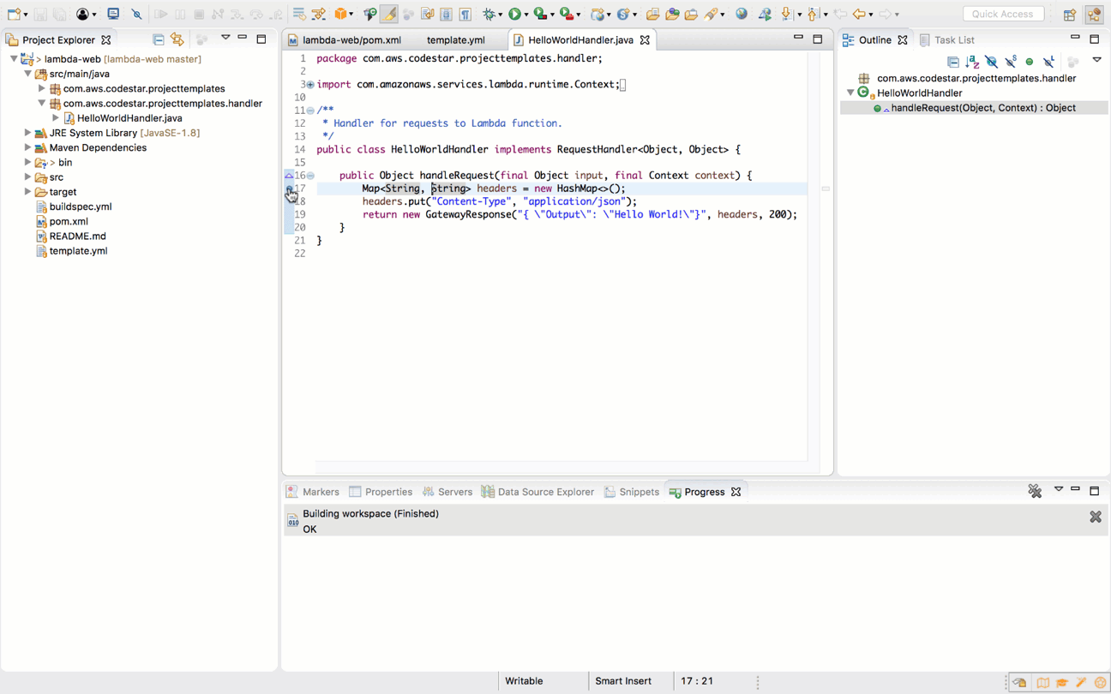Screen dimensions: 1111x694
Task: Toggle Link with Editor in Project Explorer
Action: coord(177,39)
